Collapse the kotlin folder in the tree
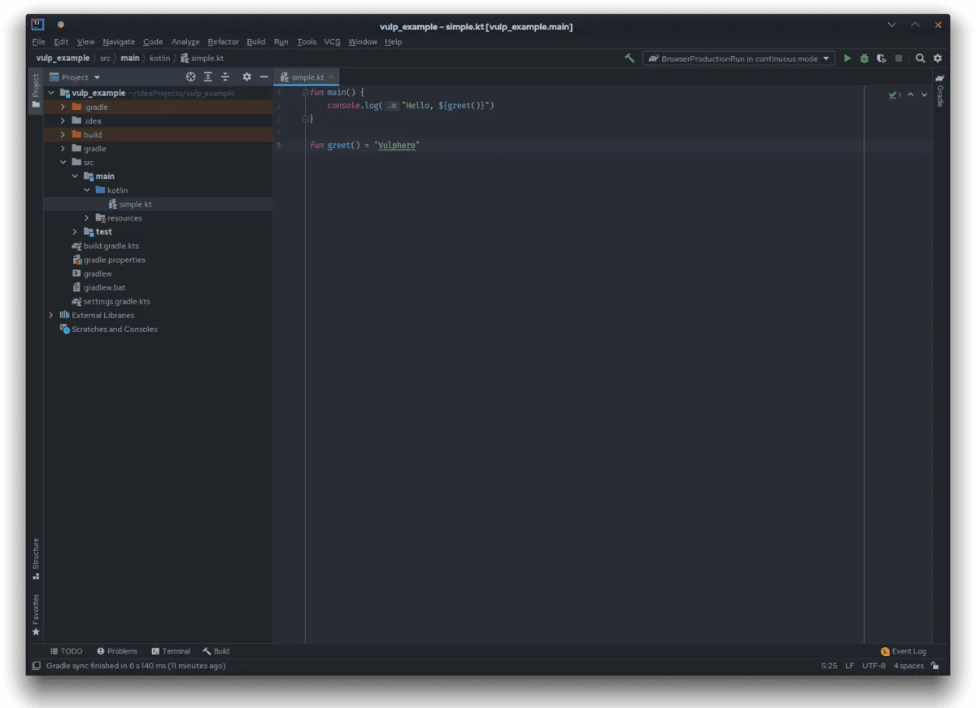 [86, 190]
